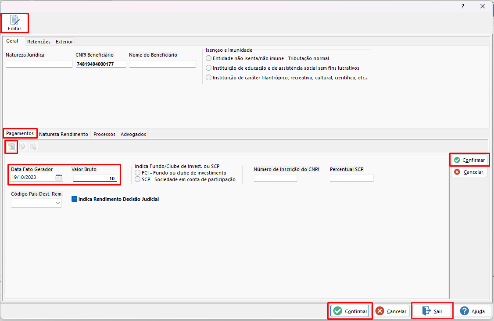Open the calendar picker for Data Fato Gerador

point(59,177)
